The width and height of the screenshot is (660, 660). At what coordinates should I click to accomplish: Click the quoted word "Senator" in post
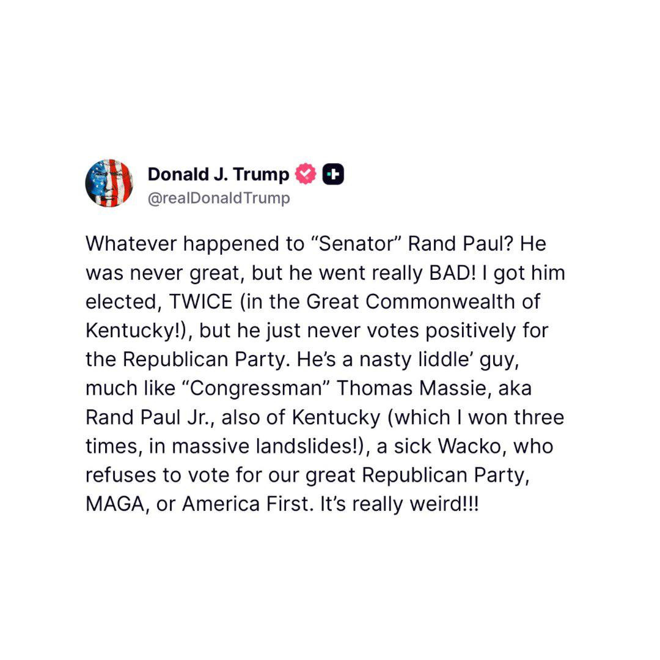click(x=356, y=244)
